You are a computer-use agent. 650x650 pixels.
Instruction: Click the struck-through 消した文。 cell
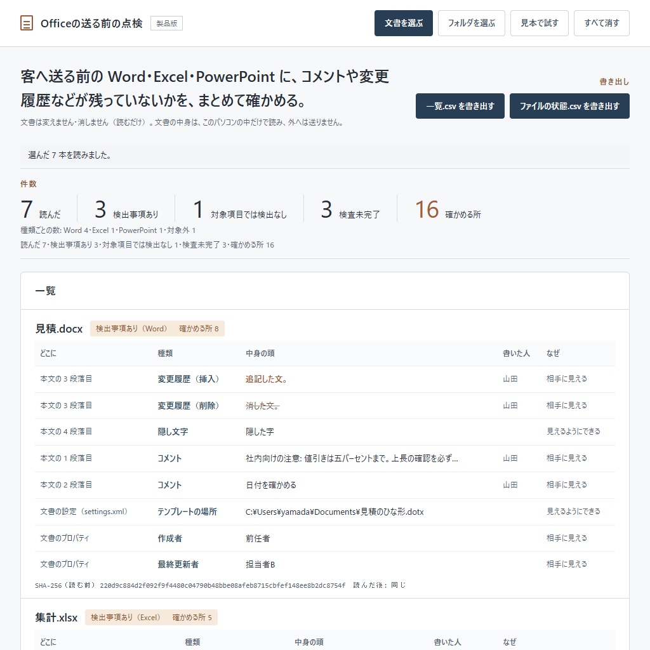(262, 406)
